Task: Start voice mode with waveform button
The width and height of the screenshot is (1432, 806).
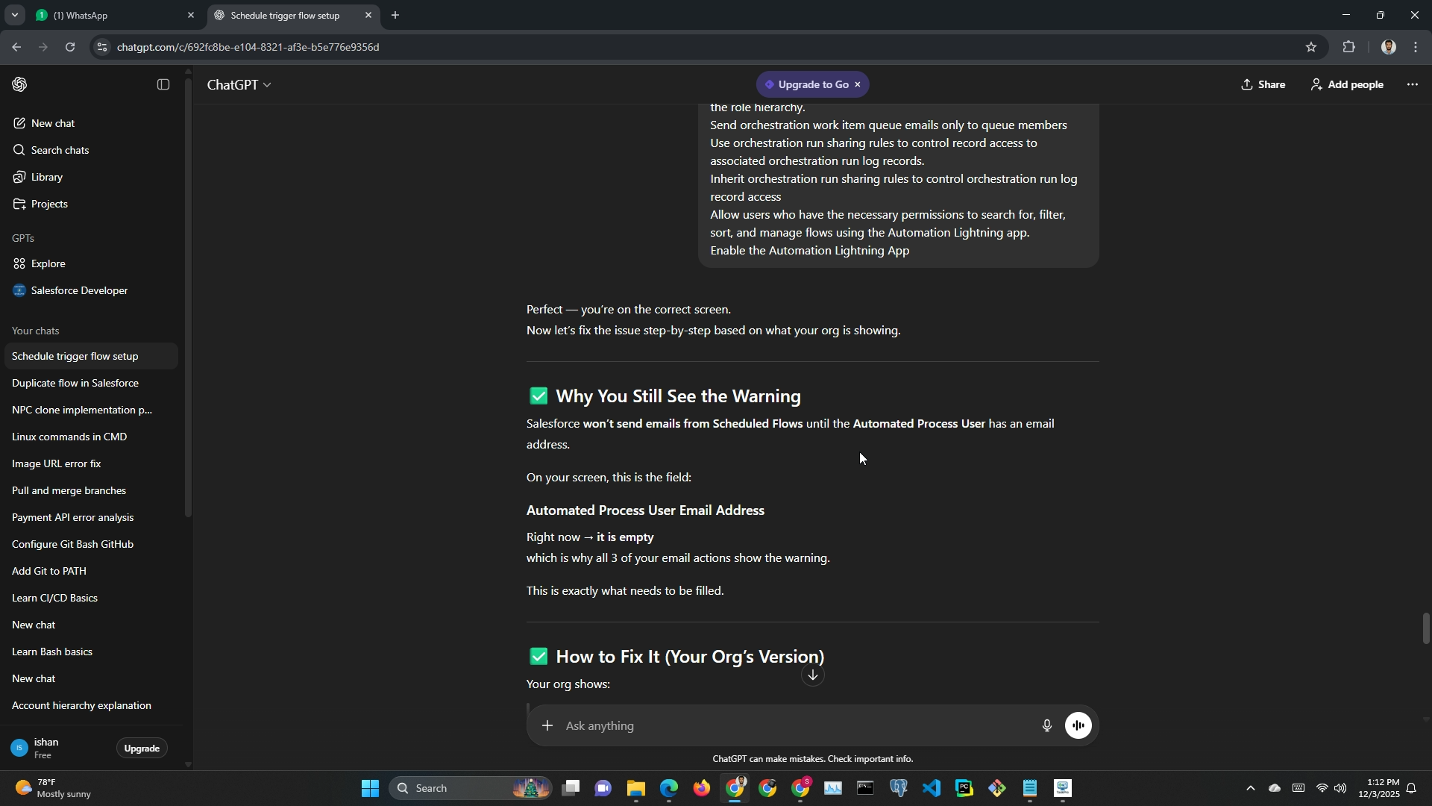Action: (1078, 725)
